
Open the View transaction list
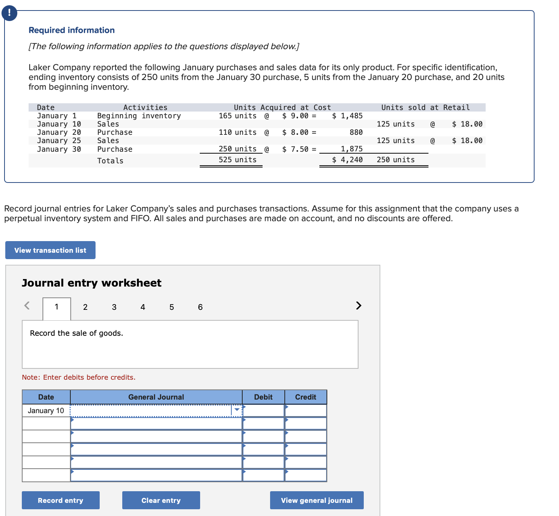50,250
